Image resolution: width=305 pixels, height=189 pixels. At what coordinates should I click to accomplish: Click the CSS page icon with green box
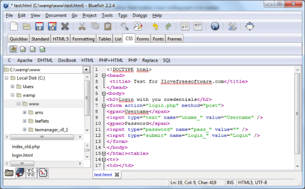click(42, 49)
